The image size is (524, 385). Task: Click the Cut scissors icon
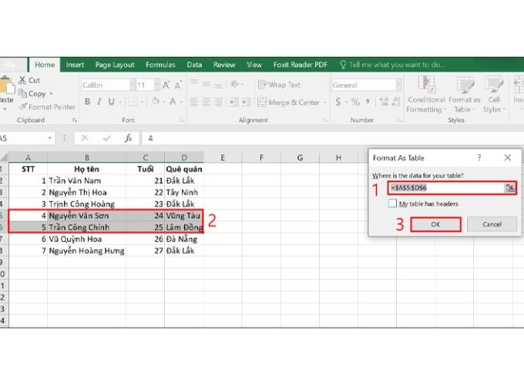pyautogui.click(x=22, y=80)
